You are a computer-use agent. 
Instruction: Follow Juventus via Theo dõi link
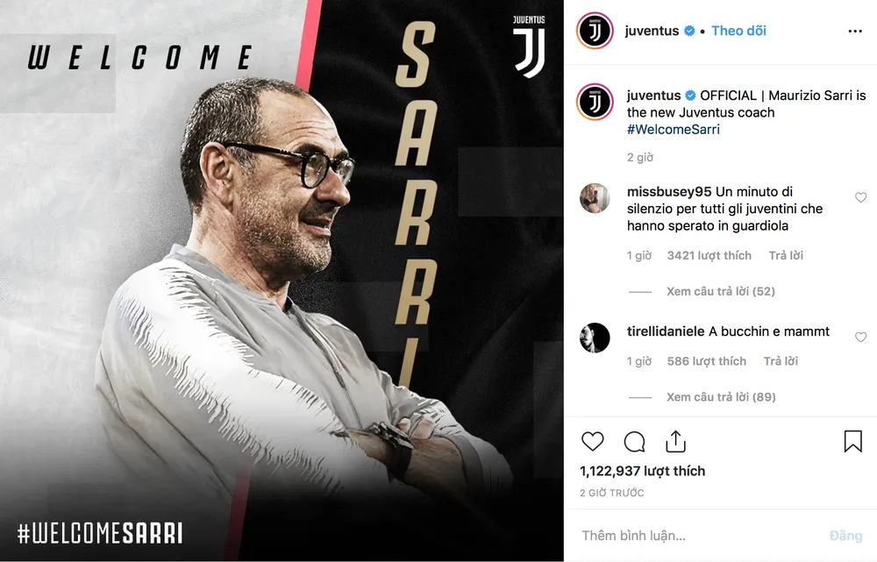click(738, 31)
